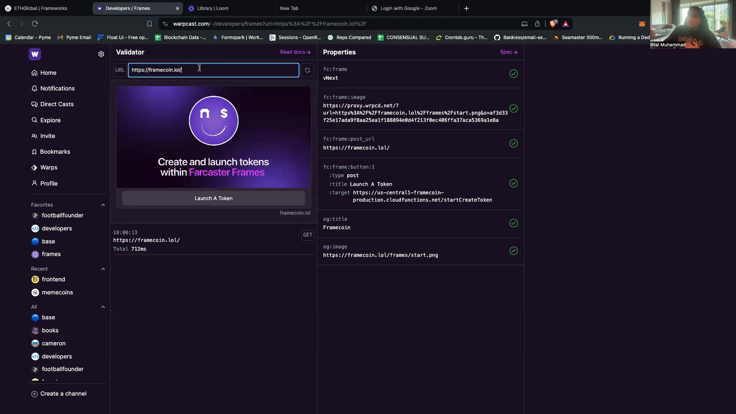Screen dimensions: 736x414
Task: Open Profile page
Action: click(44, 184)
